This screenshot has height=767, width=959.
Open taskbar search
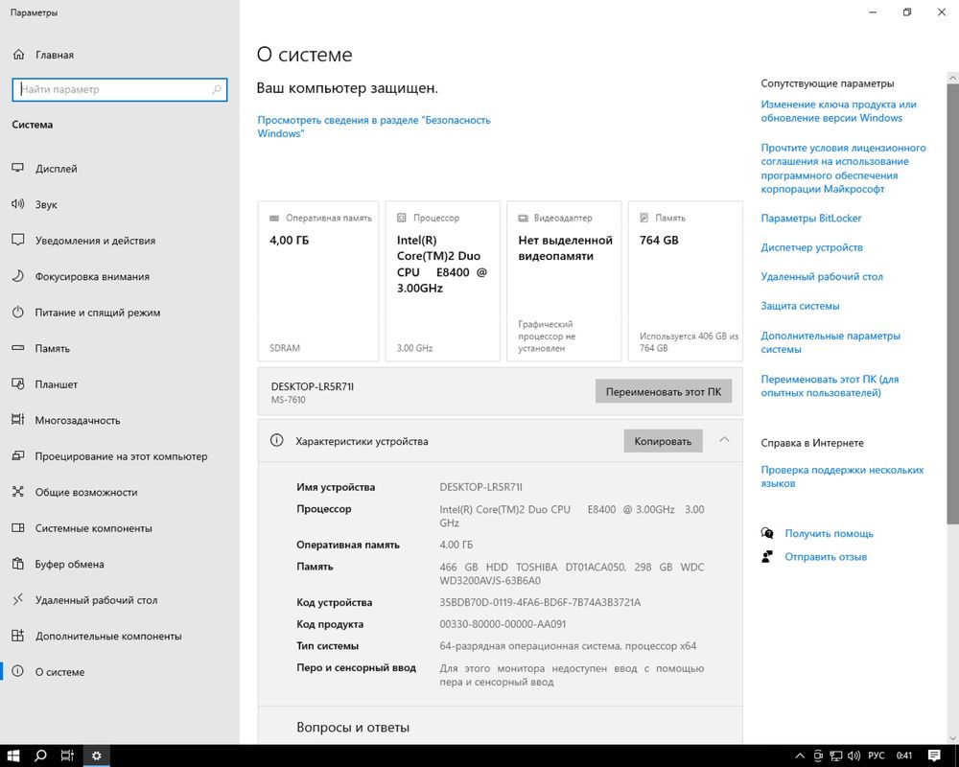(x=40, y=755)
